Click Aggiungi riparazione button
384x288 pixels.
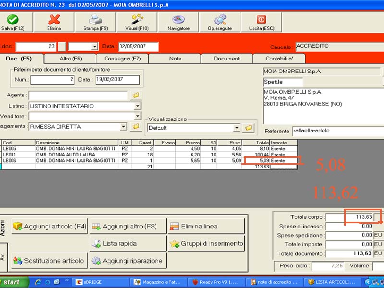tap(128, 261)
